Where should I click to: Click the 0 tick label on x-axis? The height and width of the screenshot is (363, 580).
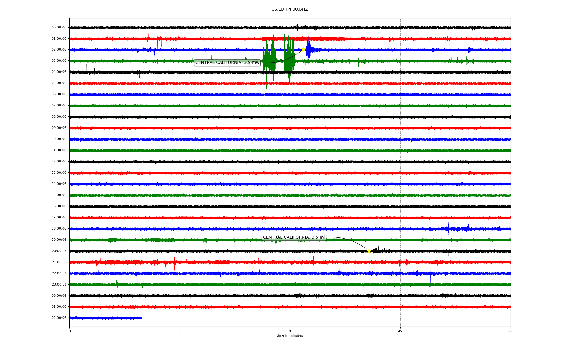70,331
